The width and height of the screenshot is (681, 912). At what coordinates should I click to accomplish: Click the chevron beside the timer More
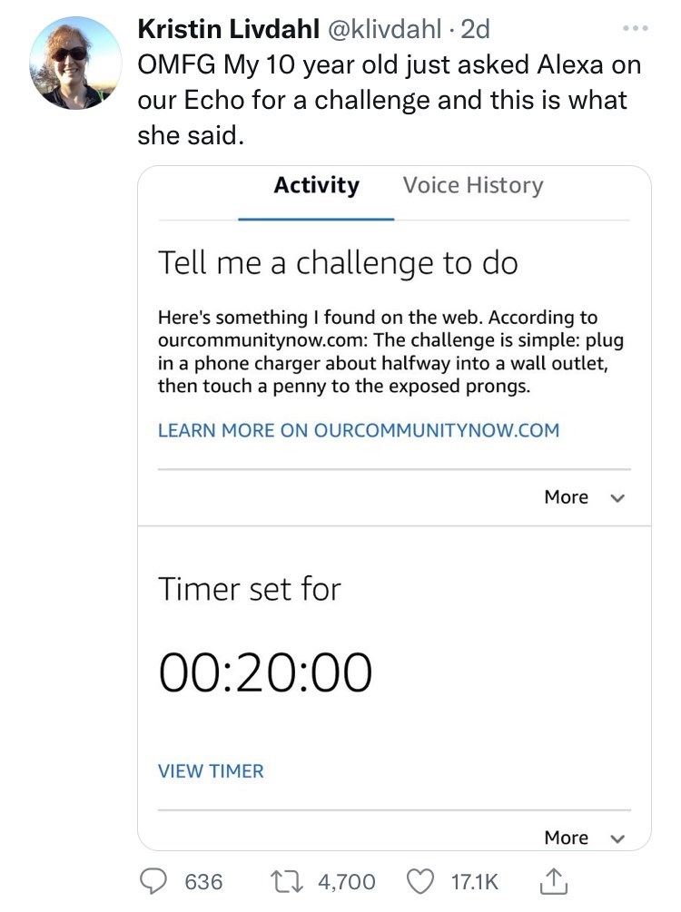[618, 838]
